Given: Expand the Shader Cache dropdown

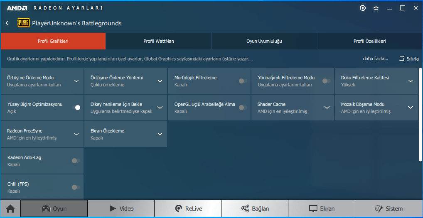Looking at the screenshot, I should pyautogui.click(x=327, y=108).
